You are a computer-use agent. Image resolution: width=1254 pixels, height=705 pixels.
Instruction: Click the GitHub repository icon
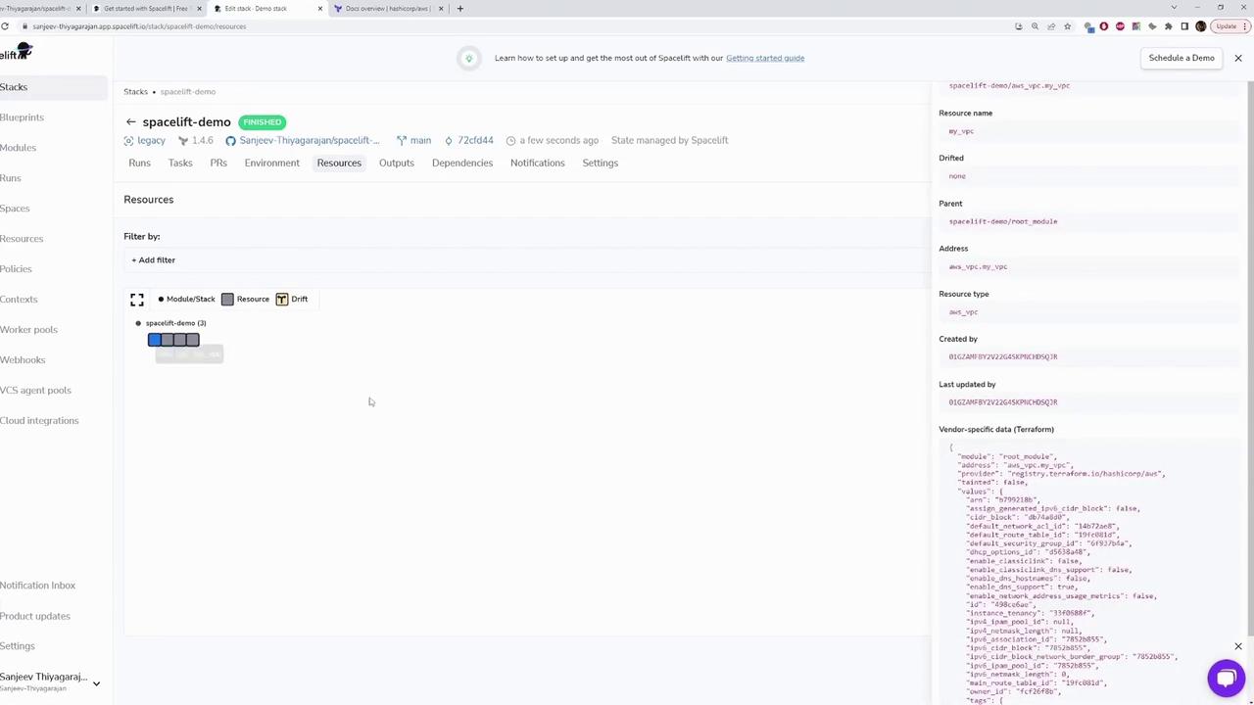point(230,141)
